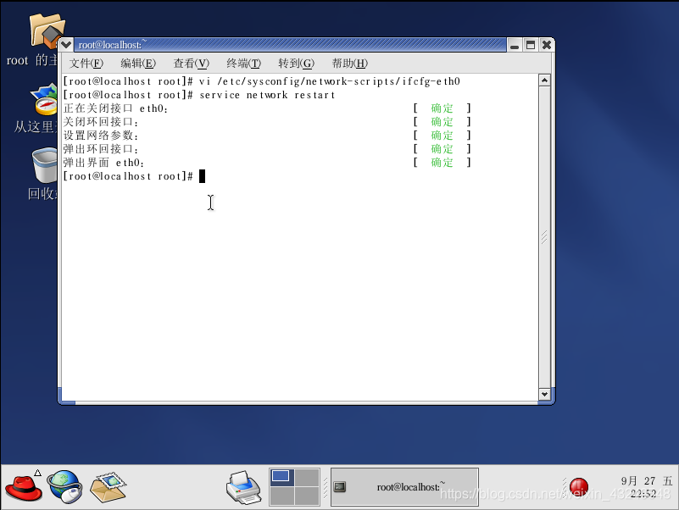Open terminal window menu arrow button
The width and height of the screenshot is (679, 510).
66,45
